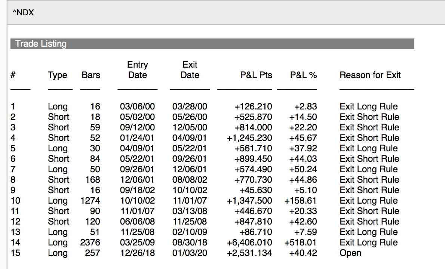Select the Open exit reason
445x269 pixels.
click(350, 253)
